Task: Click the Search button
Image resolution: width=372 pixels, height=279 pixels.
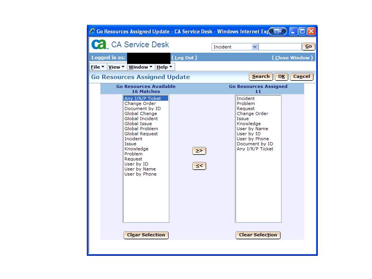Action: (x=261, y=77)
